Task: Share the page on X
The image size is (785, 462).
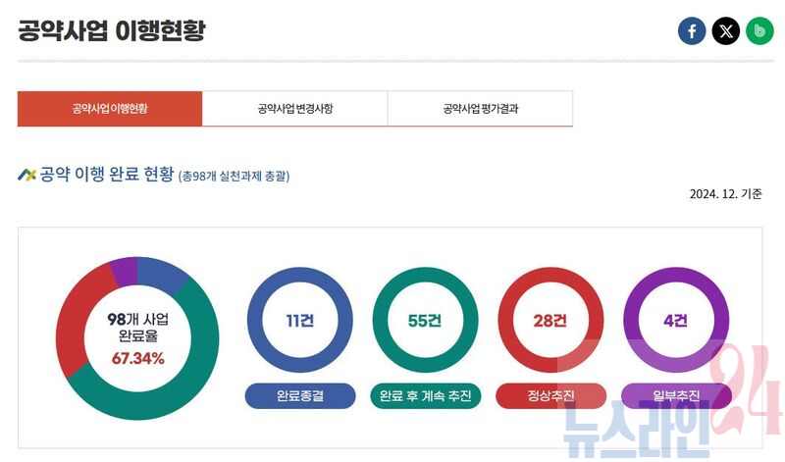Action: (x=725, y=31)
